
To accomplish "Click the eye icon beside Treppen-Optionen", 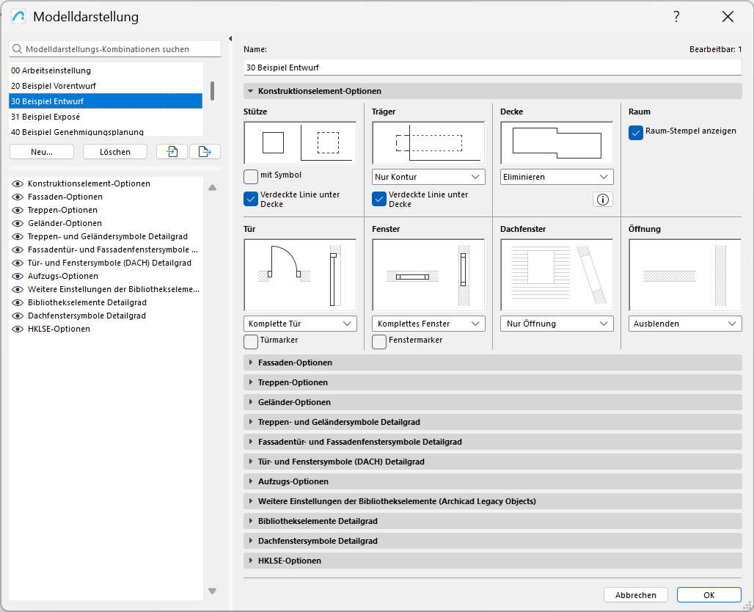I will point(17,210).
